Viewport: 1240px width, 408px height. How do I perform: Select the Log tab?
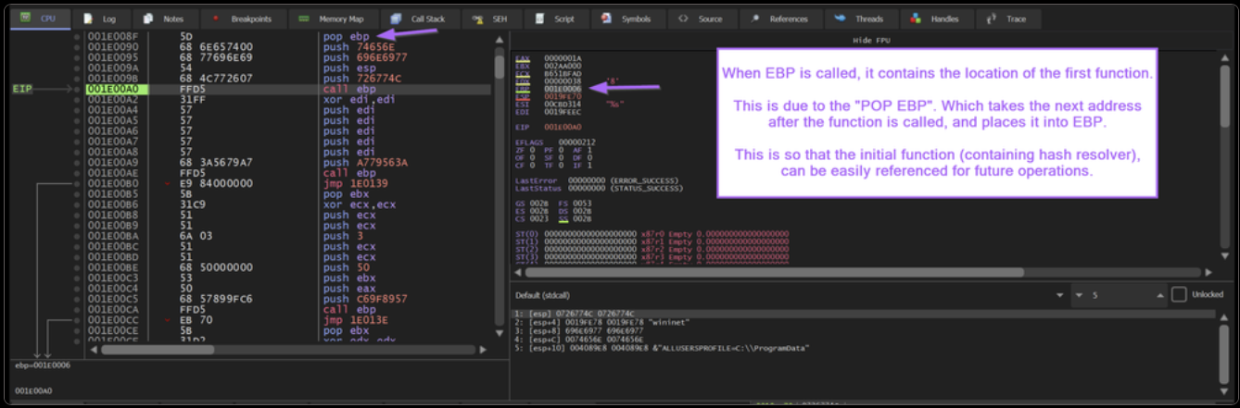(x=100, y=19)
